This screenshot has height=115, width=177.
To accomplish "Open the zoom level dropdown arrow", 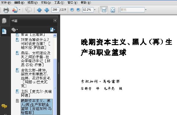I will click(x=95, y=10).
